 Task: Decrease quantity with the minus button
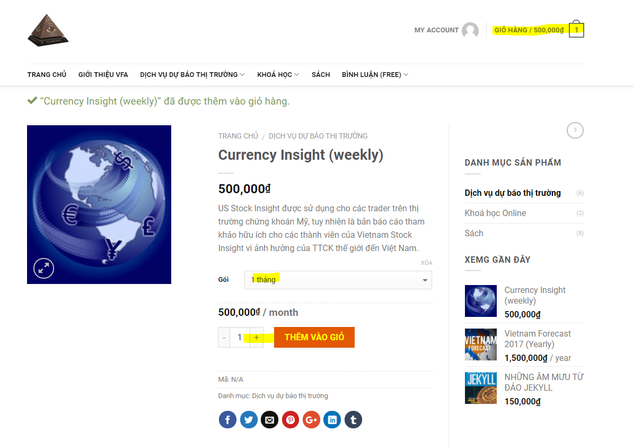pyautogui.click(x=224, y=338)
